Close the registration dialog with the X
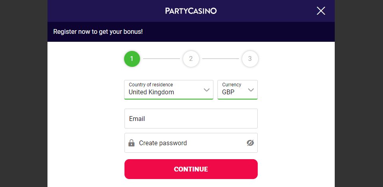 321,11
